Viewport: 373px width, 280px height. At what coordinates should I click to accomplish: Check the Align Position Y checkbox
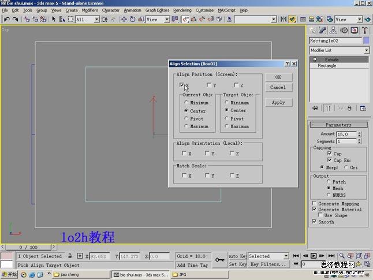tap(209, 85)
